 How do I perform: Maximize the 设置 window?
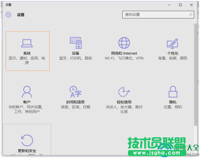click(180, 5)
